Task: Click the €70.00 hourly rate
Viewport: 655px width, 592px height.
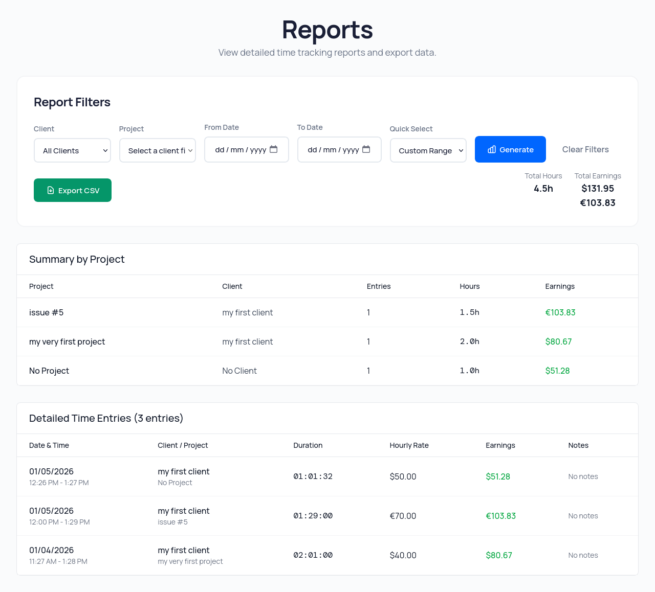Action: 403,516
